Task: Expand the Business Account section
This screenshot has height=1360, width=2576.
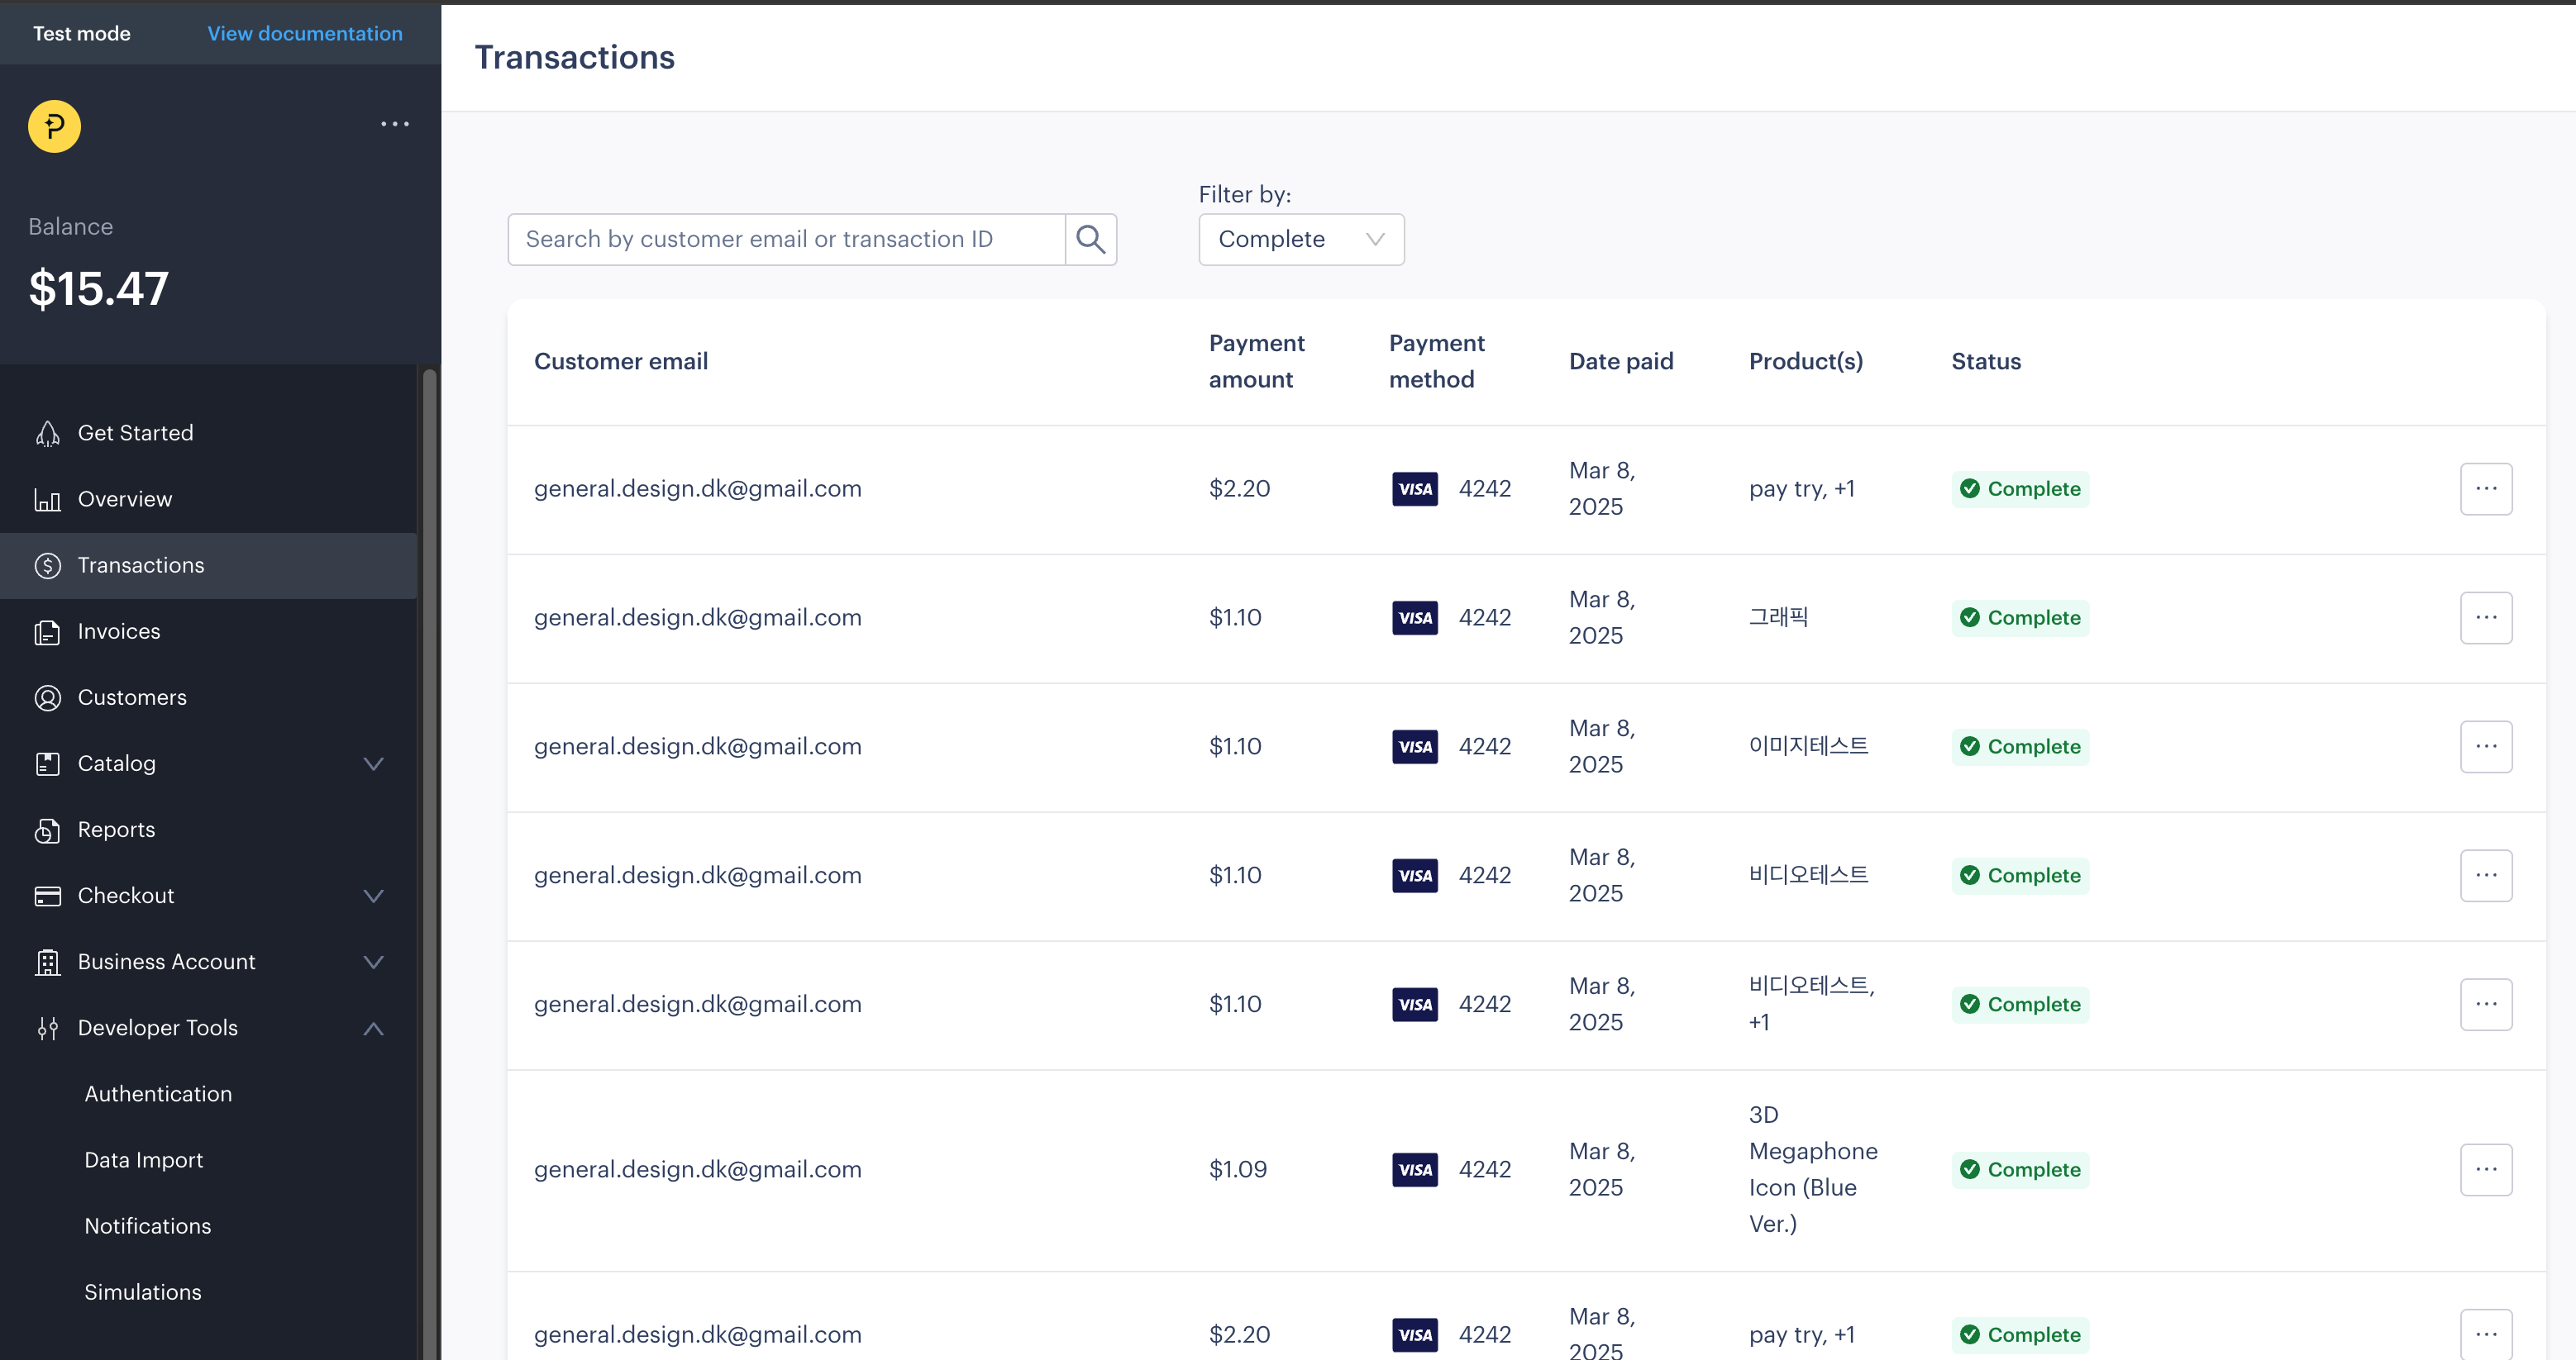Action: point(373,961)
